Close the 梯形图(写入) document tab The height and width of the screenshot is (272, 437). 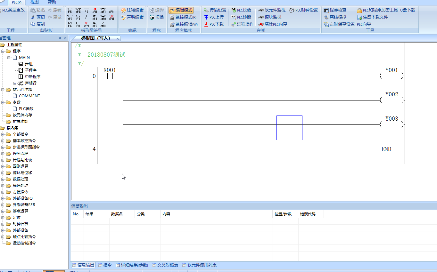tap(118, 39)
